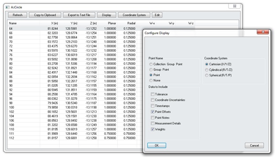Viewport: 277px width, 158px height.
Task: Confirm the dialog with OK
Action: click(157, 146)
